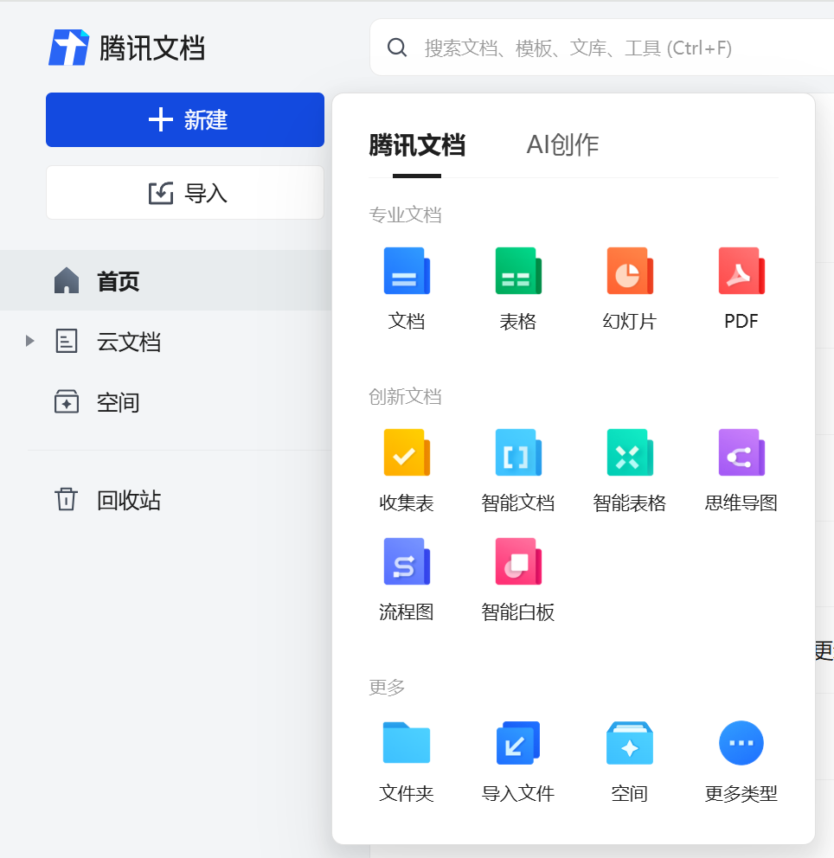Click the 幻灯片 label text
The image size is (834, 858).
tap(630, 321)
